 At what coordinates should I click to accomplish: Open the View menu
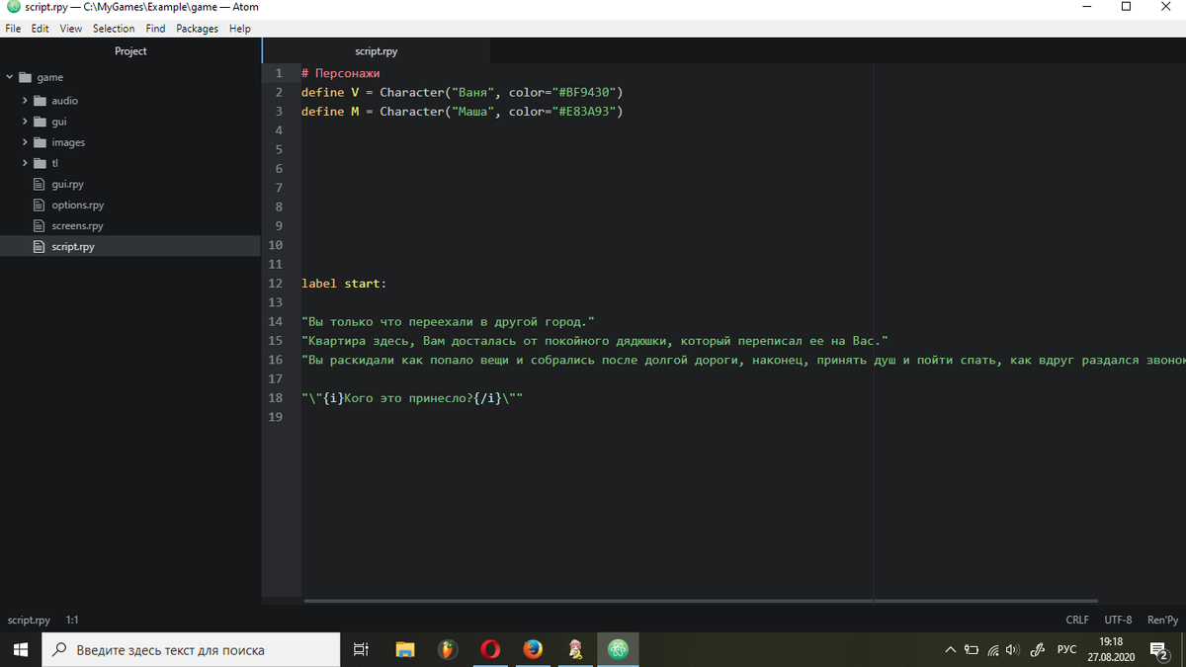point(71,29)
